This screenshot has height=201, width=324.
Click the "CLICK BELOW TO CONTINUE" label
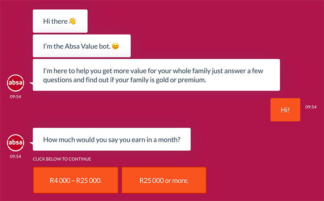tap(62, 159)
